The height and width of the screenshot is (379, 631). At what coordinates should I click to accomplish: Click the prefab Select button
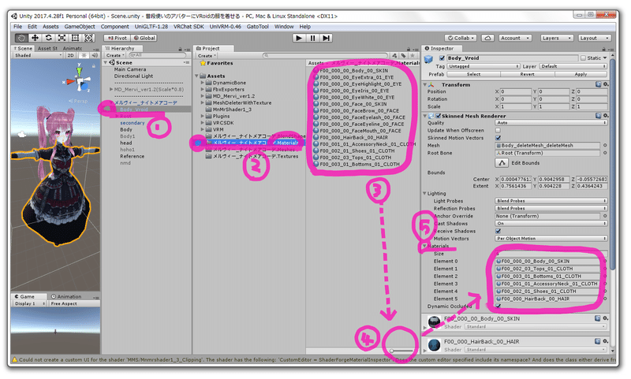click(474, 74)
